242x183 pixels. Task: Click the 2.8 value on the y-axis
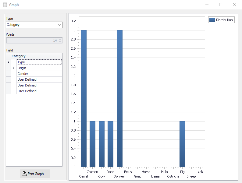[73, 39]
